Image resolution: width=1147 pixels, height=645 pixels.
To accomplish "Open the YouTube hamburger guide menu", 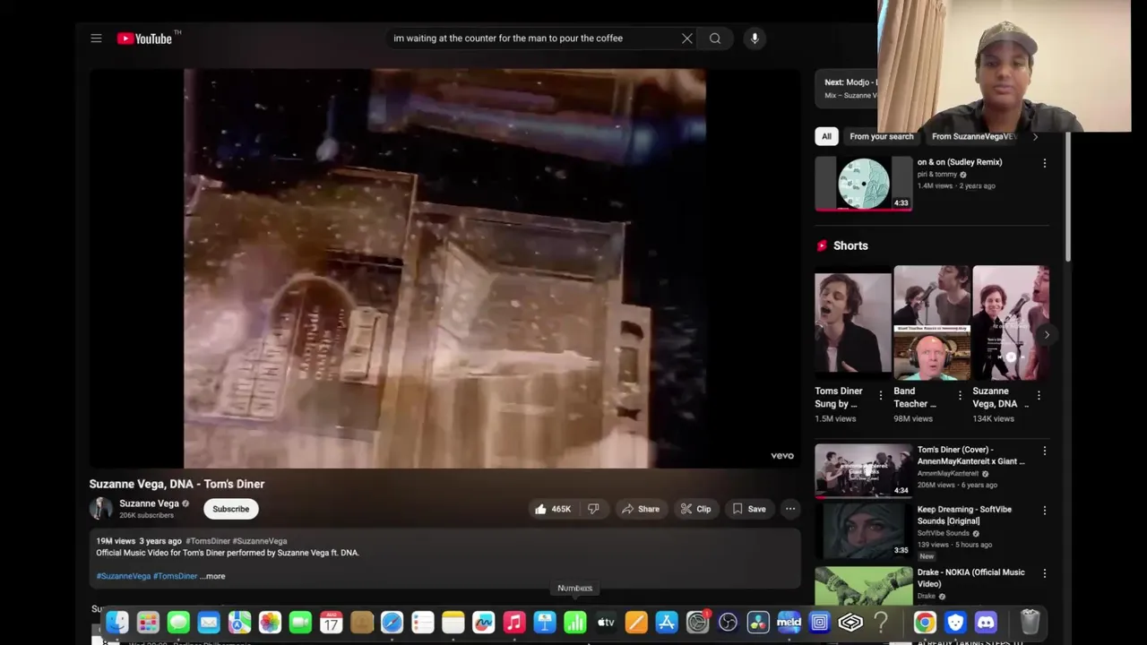I will coord(96,39).
